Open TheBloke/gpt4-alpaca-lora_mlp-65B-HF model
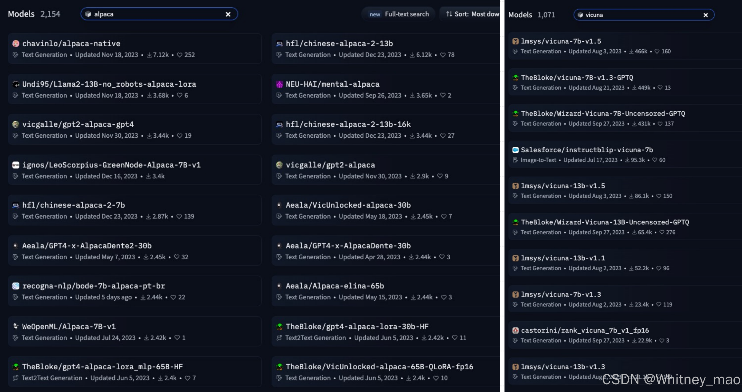 pyautogui.click(x=102, y=367)
